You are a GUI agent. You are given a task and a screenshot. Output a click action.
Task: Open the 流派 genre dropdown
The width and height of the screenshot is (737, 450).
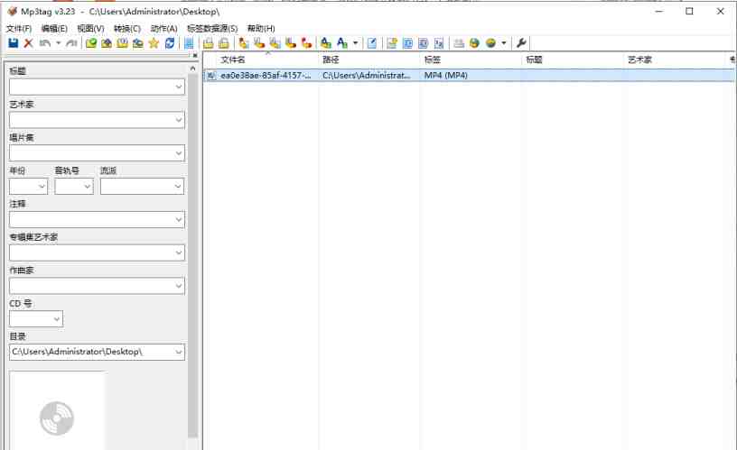pos(178,187)
